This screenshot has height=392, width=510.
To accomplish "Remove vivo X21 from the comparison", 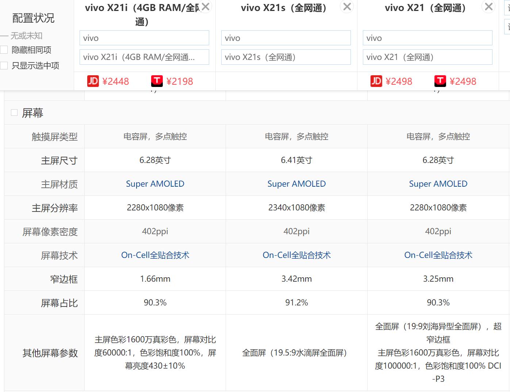I will pos(488,7).
